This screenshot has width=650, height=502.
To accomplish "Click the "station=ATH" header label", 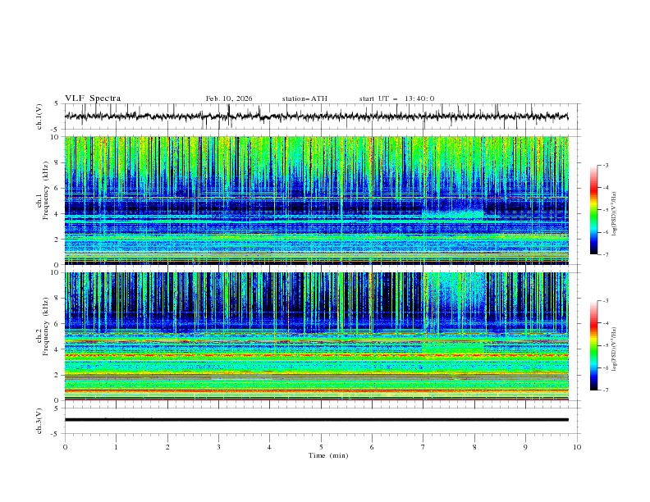I will tap(304, 98).
